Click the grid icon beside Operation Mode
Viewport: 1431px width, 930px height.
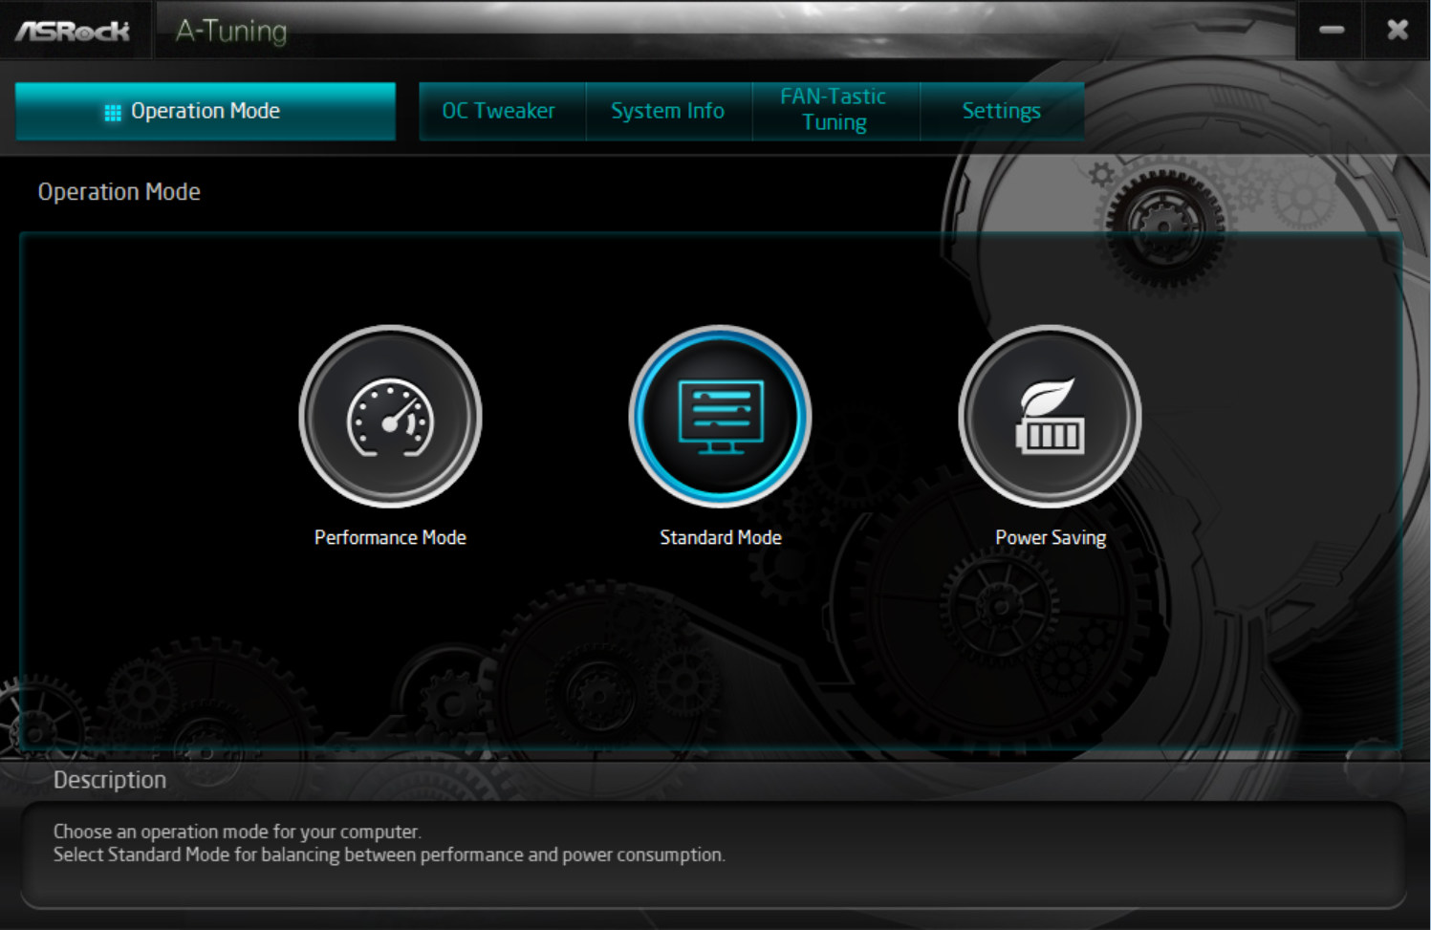click(x=112, y=111)
